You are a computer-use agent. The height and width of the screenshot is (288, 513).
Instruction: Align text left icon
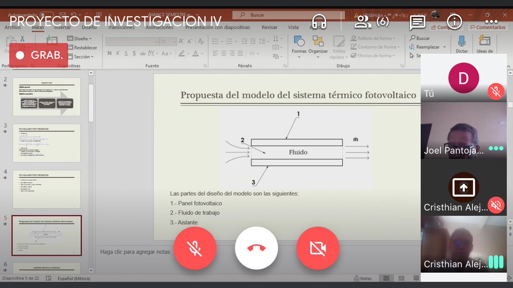click(x=215, y=53)
